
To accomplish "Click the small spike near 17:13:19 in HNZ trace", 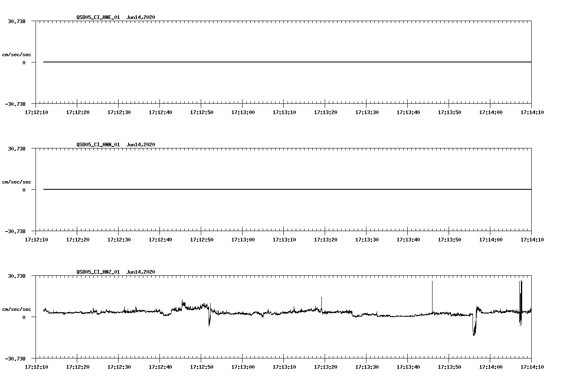I will click(321, 304).
